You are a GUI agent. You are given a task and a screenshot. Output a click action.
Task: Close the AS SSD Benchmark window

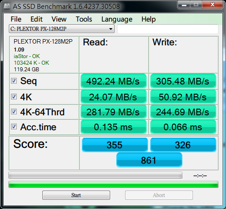click(212, 5)
